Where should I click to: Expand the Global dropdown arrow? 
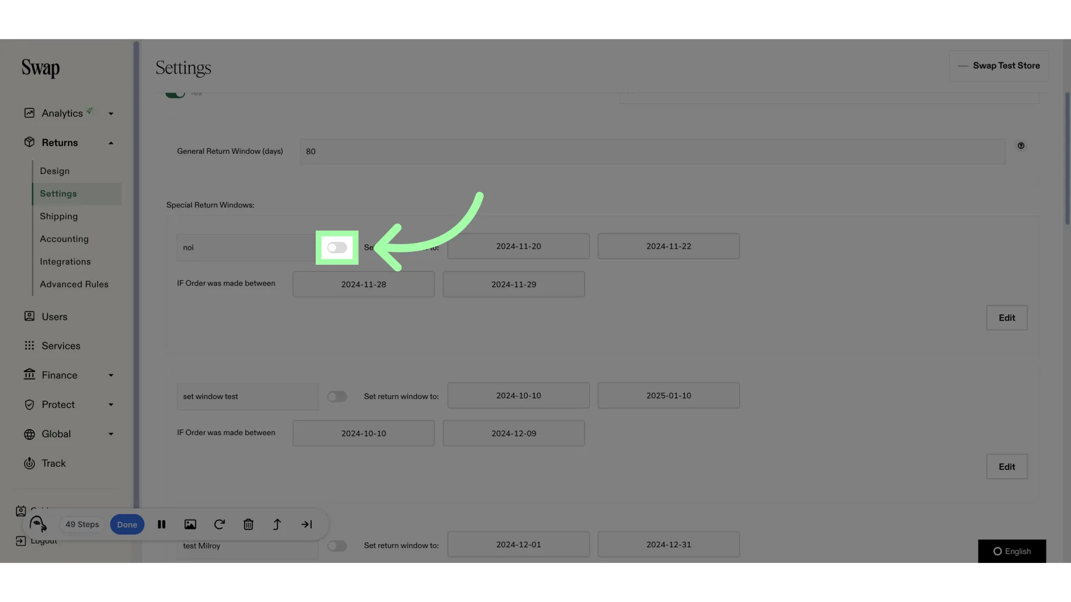coord(111,434)
